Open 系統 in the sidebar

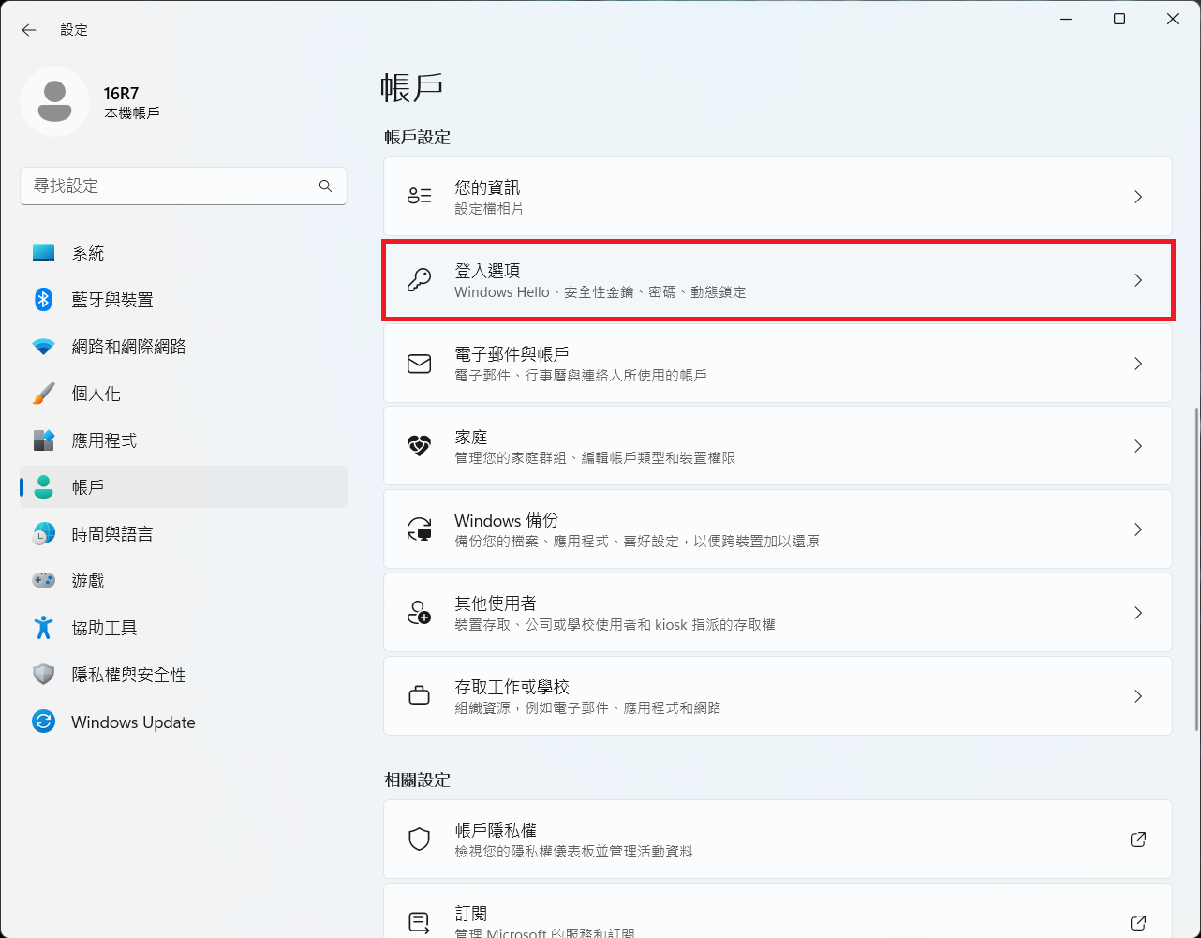(88, 253)
